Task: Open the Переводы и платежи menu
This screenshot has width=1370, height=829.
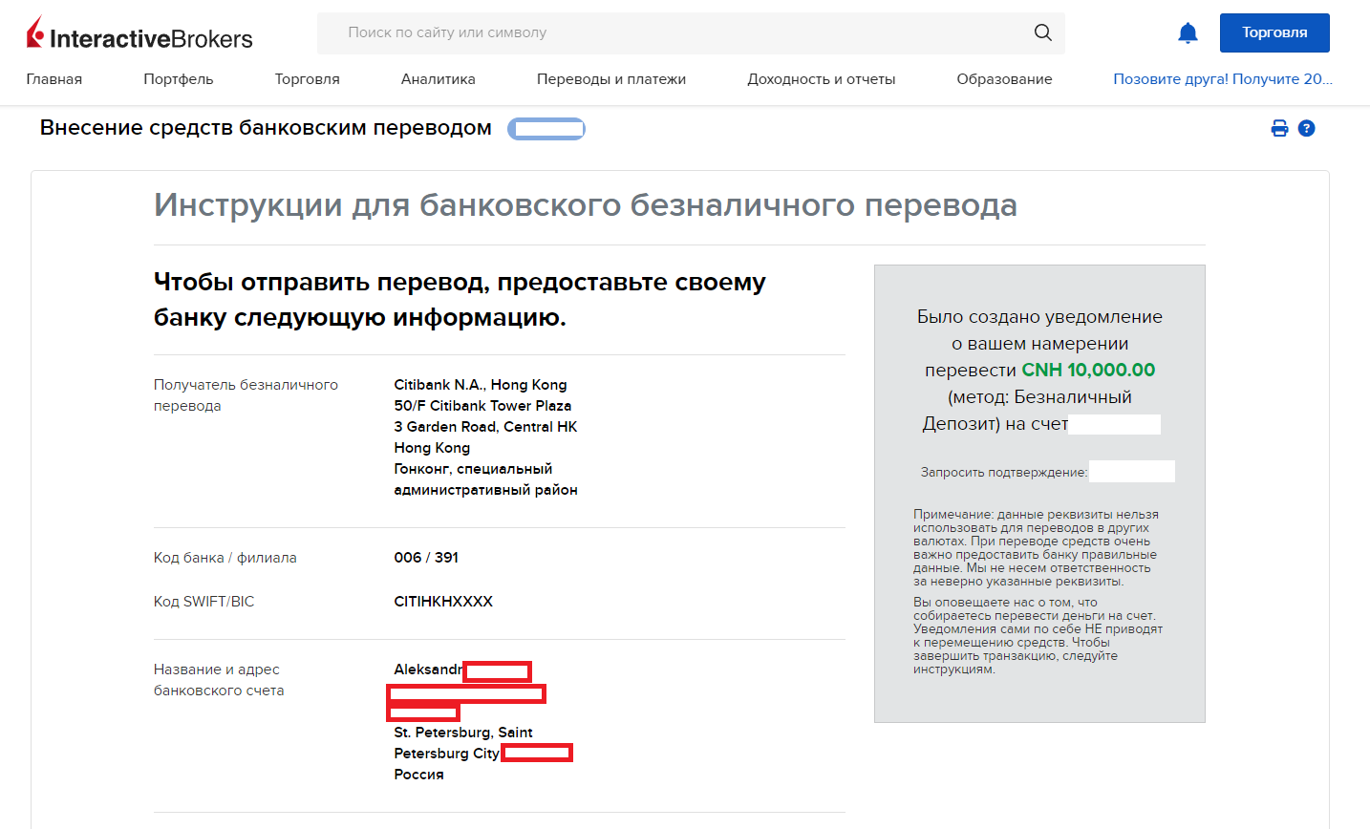Action: click(x=611, y=79)
